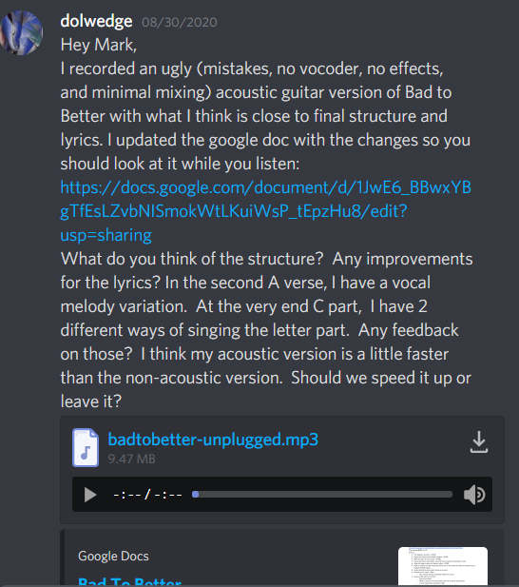This screenshot has height=587, width=519.
Task: Open the Google Docs preview thumbnail
Action: (443, 566)
